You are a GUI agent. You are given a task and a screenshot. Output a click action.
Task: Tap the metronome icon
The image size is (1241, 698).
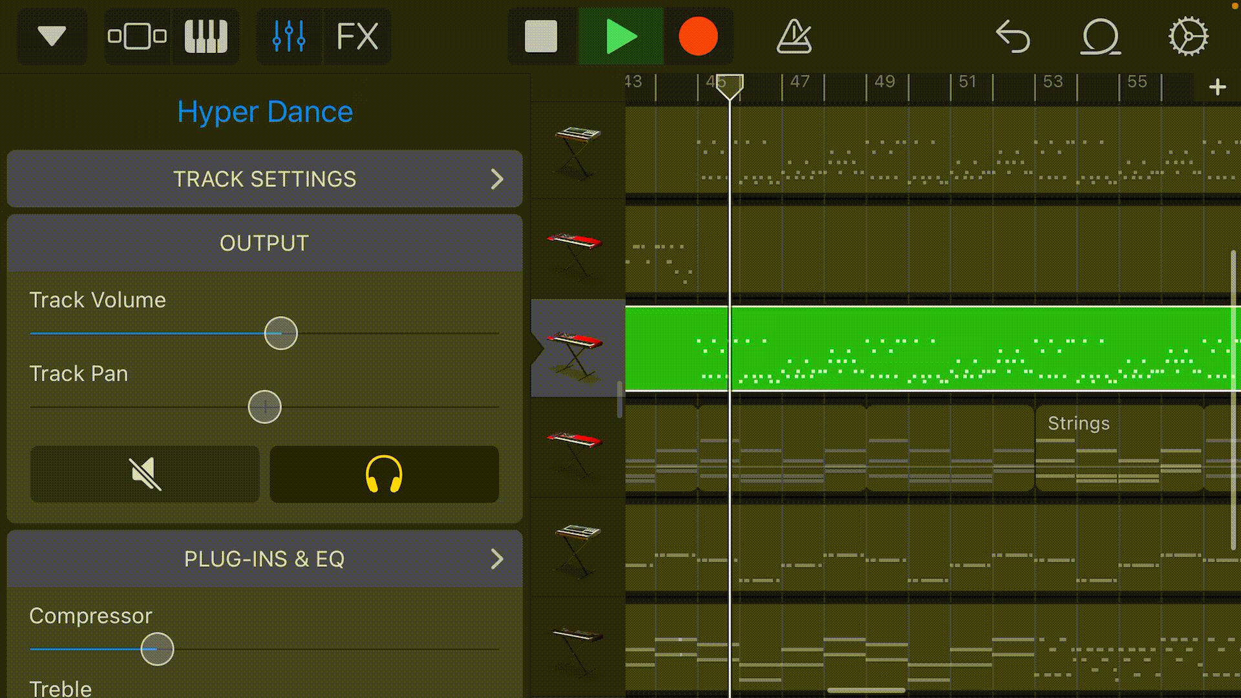[x=793, y=36]
